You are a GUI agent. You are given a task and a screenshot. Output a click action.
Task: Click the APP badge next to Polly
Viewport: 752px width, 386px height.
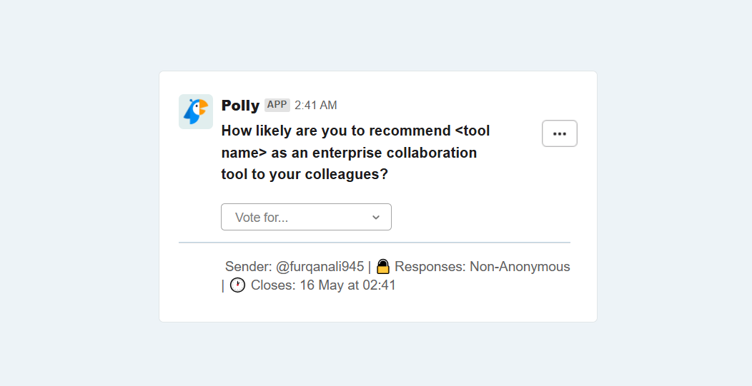tap(277, 105)
